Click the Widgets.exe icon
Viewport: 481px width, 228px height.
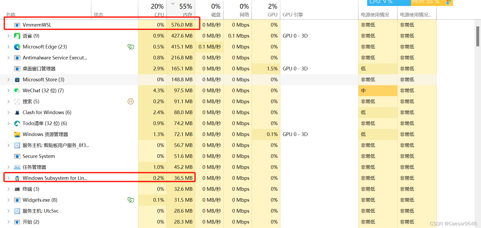click(17, 200)
